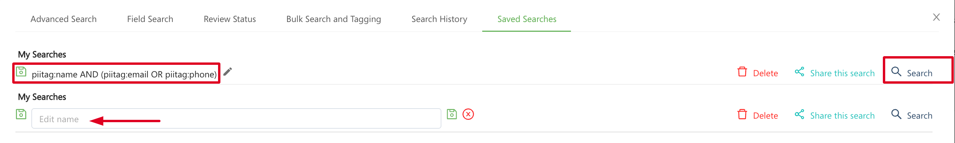The image size is (955, 143).
Task: Click share icon in second search row
Action: pyautogui.click(x=799, y=114)
